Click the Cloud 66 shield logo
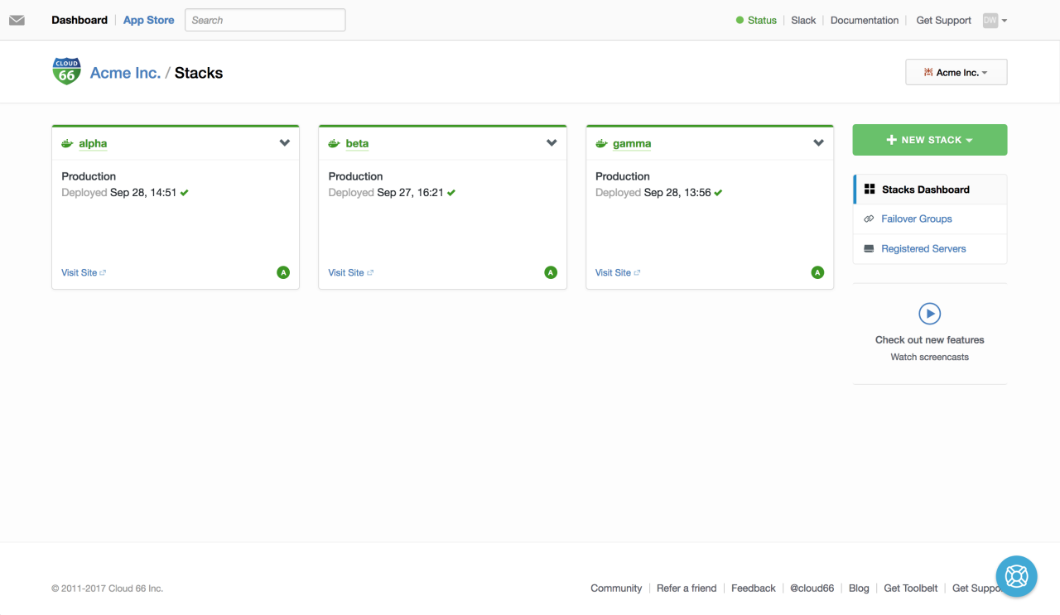Image resolution: width=1060 pixels, height=615 pixels. click(66, 71)
